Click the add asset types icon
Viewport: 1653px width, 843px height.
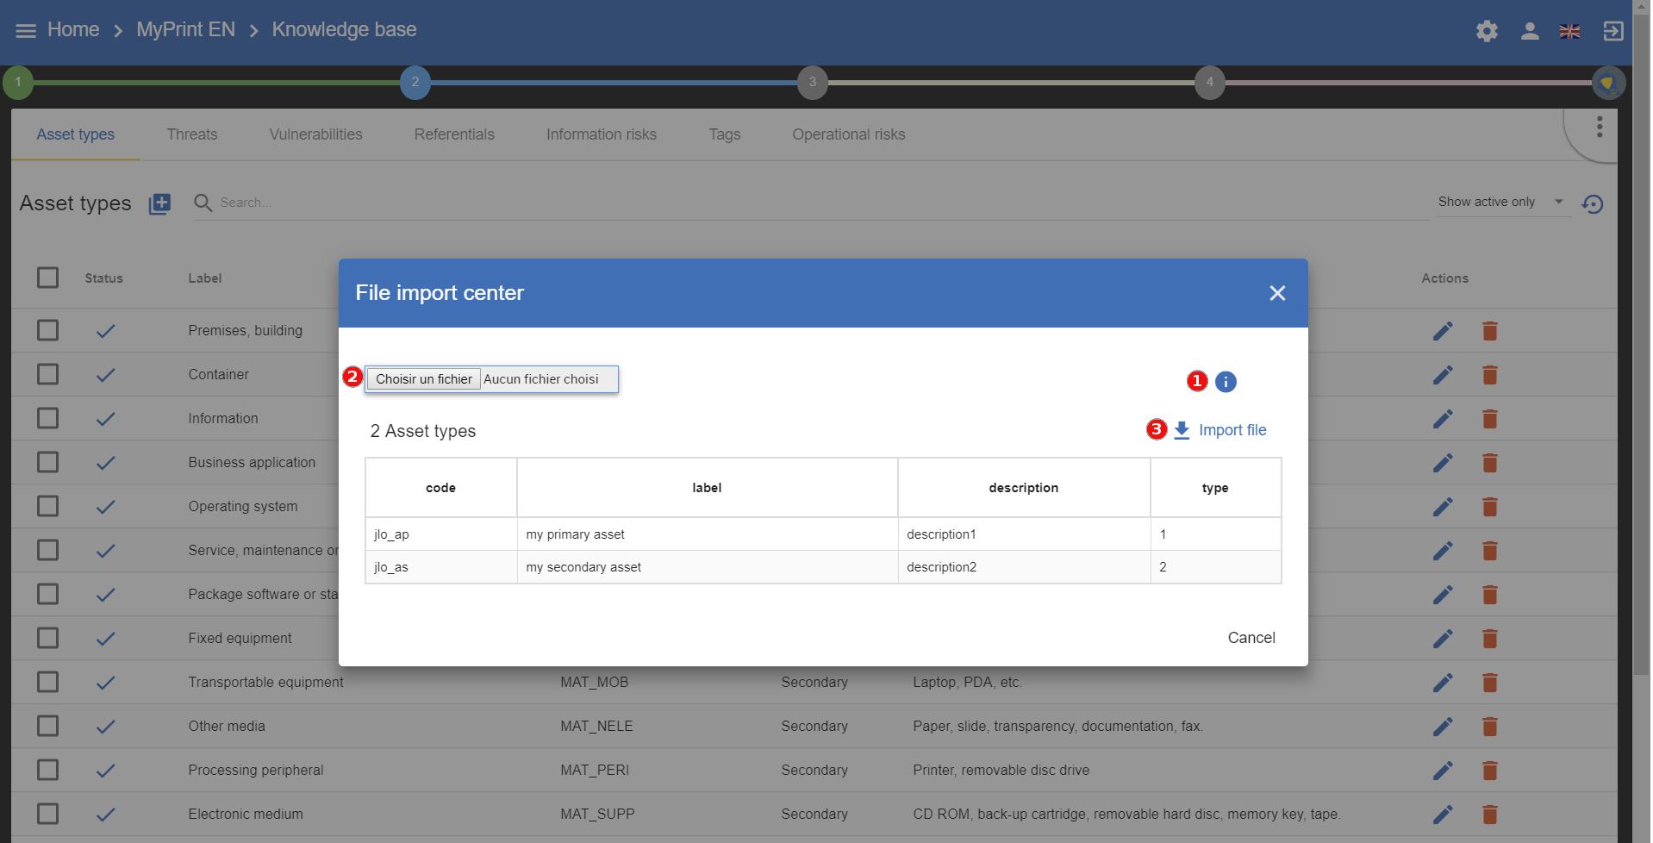159,203
